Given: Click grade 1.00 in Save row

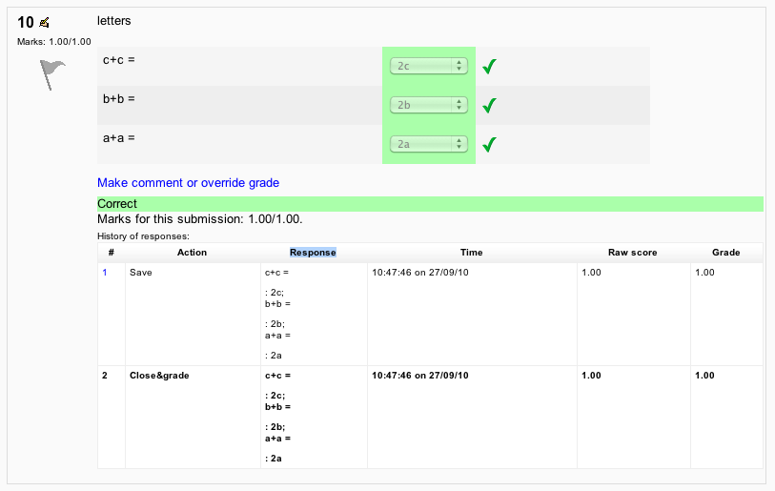Looking at the screenshot, I should pos(704,273).
